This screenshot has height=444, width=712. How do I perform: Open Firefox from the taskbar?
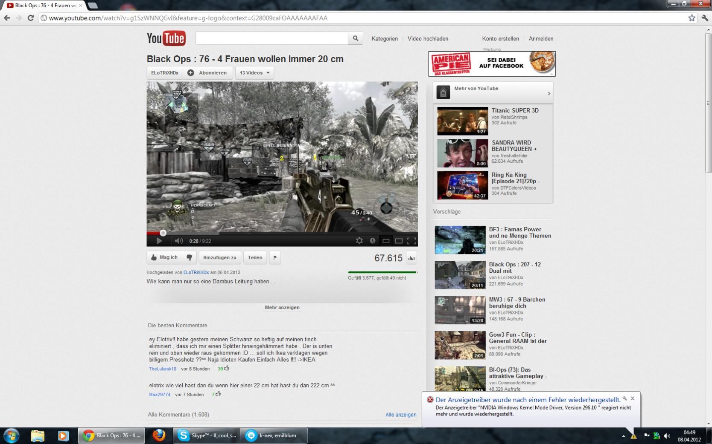coord(159,435)
